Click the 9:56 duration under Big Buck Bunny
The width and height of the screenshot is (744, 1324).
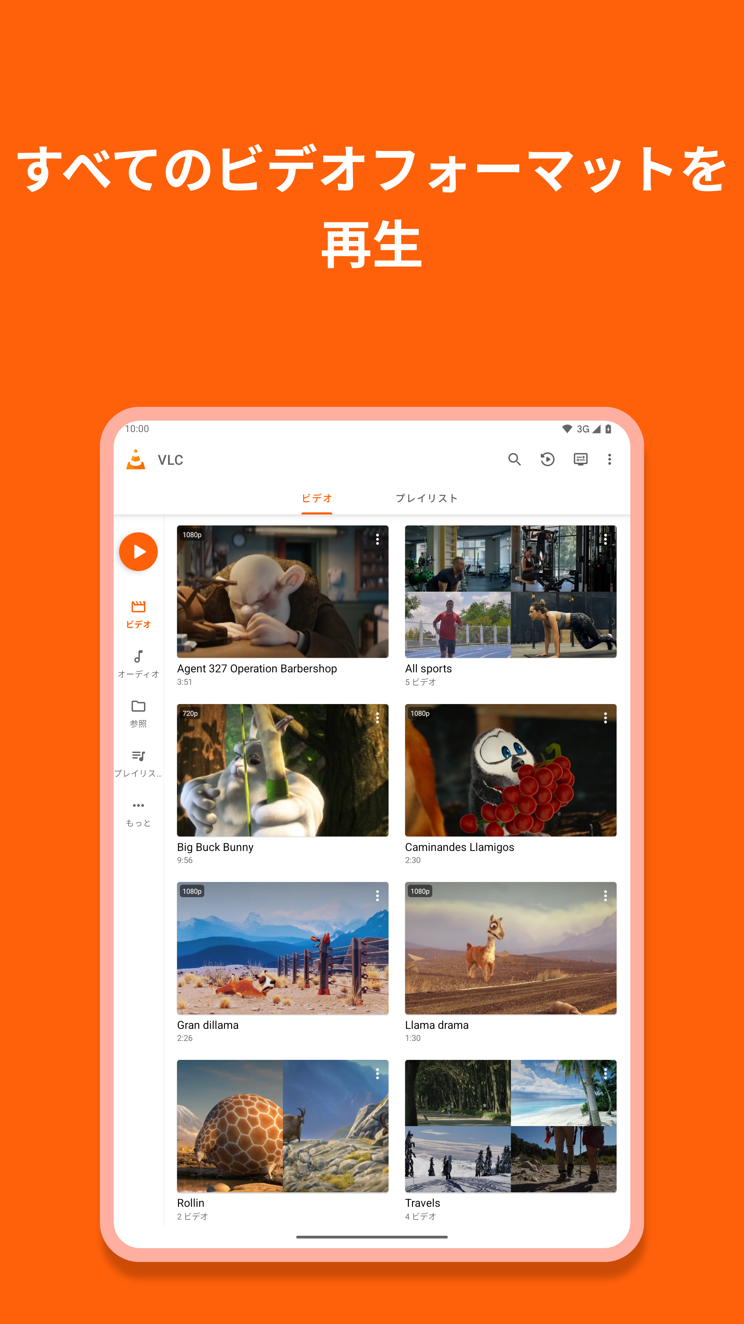click(x=185, y=860)
